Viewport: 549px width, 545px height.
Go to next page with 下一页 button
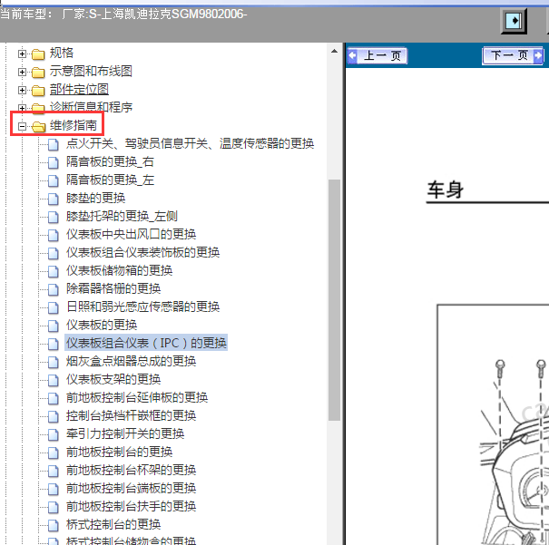(x=513, y=55)
